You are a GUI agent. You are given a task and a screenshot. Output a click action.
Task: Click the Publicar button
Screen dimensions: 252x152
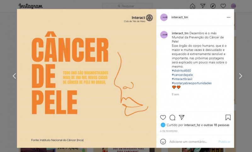click(x=224, y=142)
